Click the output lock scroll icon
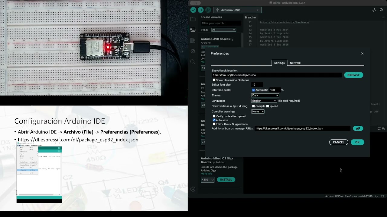Image resolution: width=387 pixels, height=217 pixels. point(383,129)
